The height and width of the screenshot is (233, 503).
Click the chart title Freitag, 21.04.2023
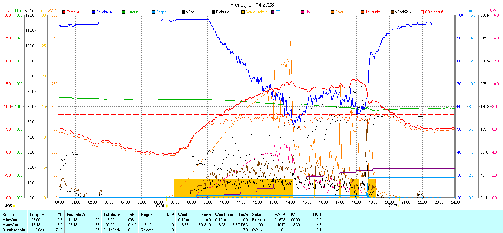(252, 5)
